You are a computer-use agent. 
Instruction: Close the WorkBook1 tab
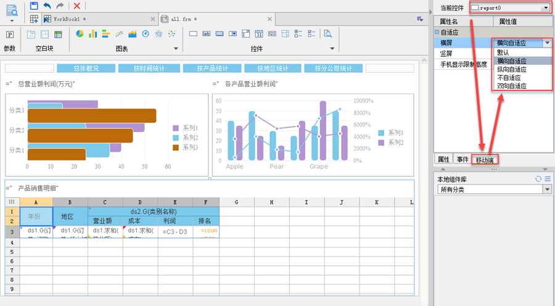click(152, 19)
